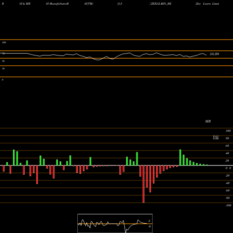
Task: Click the 'SI(TM)' header label
Action: click(x=89, y=4)
